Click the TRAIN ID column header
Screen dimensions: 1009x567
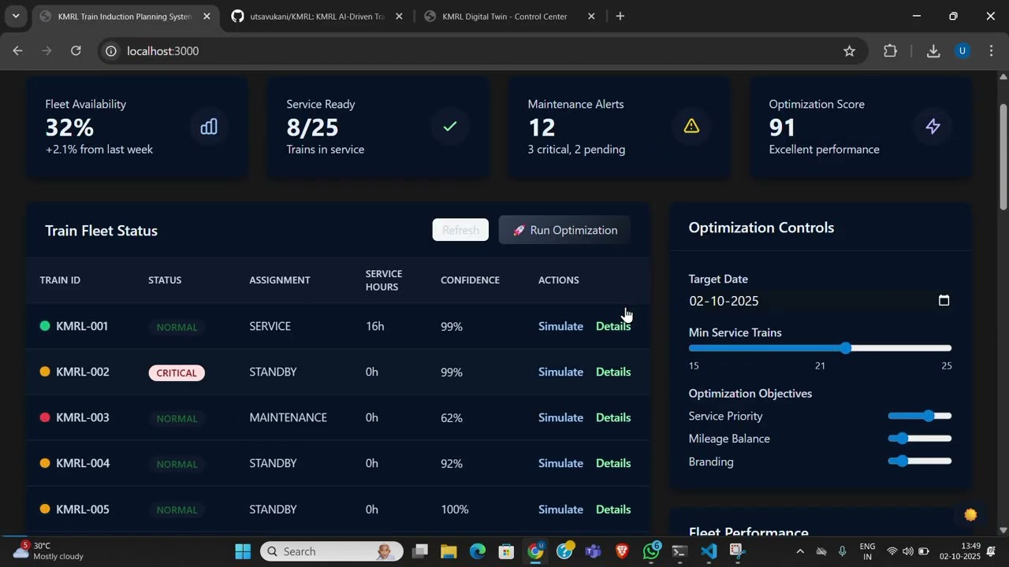click(60, 280)
